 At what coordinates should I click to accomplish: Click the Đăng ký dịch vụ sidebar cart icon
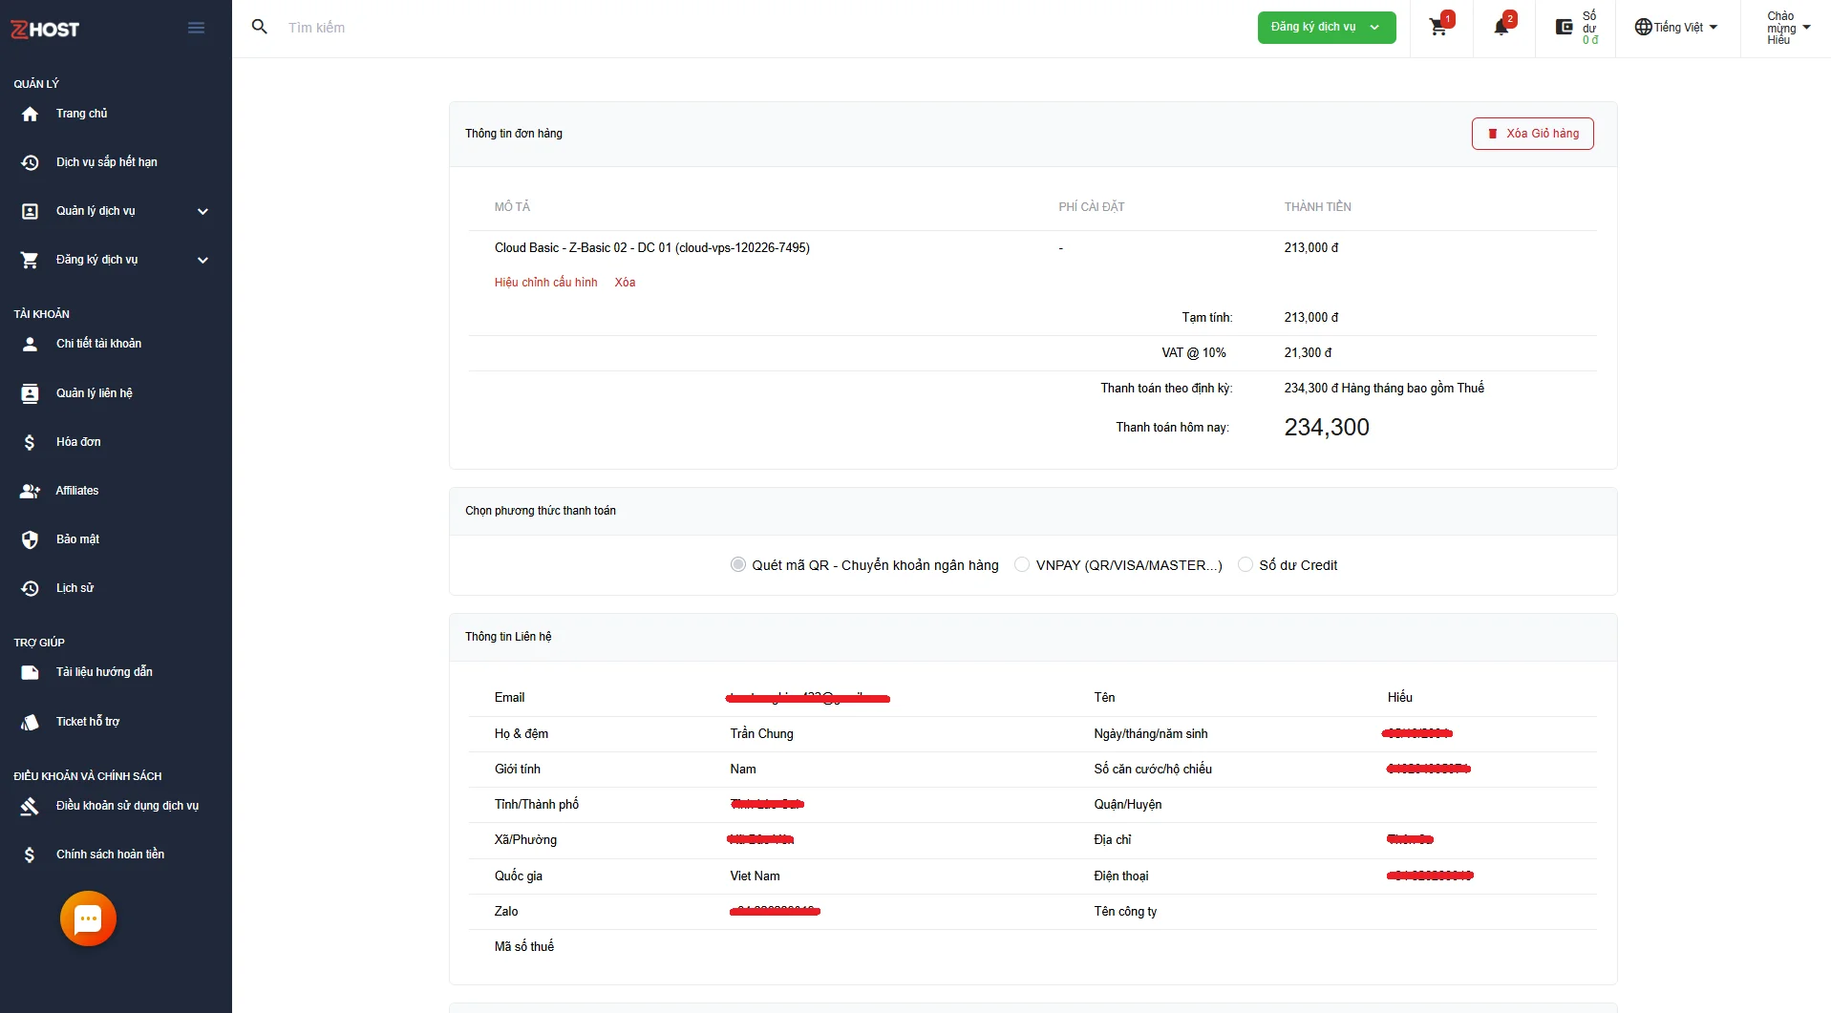(30, 260)
